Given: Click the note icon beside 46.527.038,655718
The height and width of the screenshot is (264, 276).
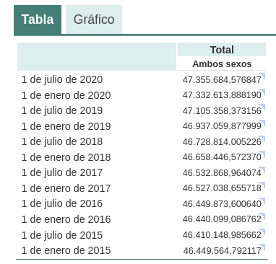Looking at the screenshot, I should [262, 185].
